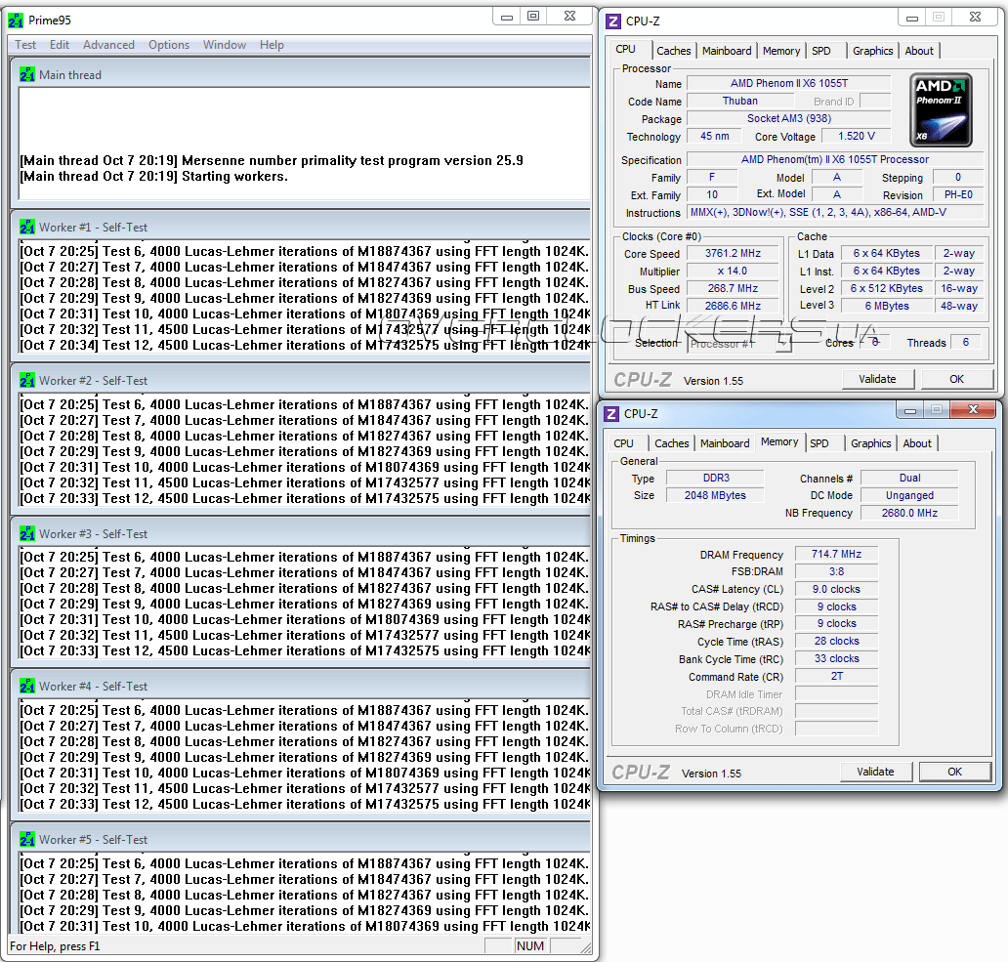Click the top CPU-Z window's Z icon
This screenshot has height=962, width=1008.
(614, 21)
